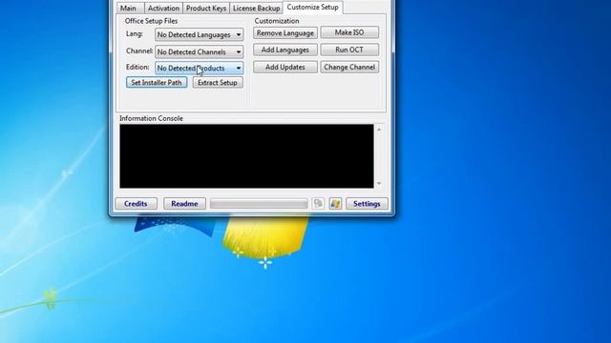Click the Office logo icon button
This screenshot has height=343, width=611.
[335, 203]
